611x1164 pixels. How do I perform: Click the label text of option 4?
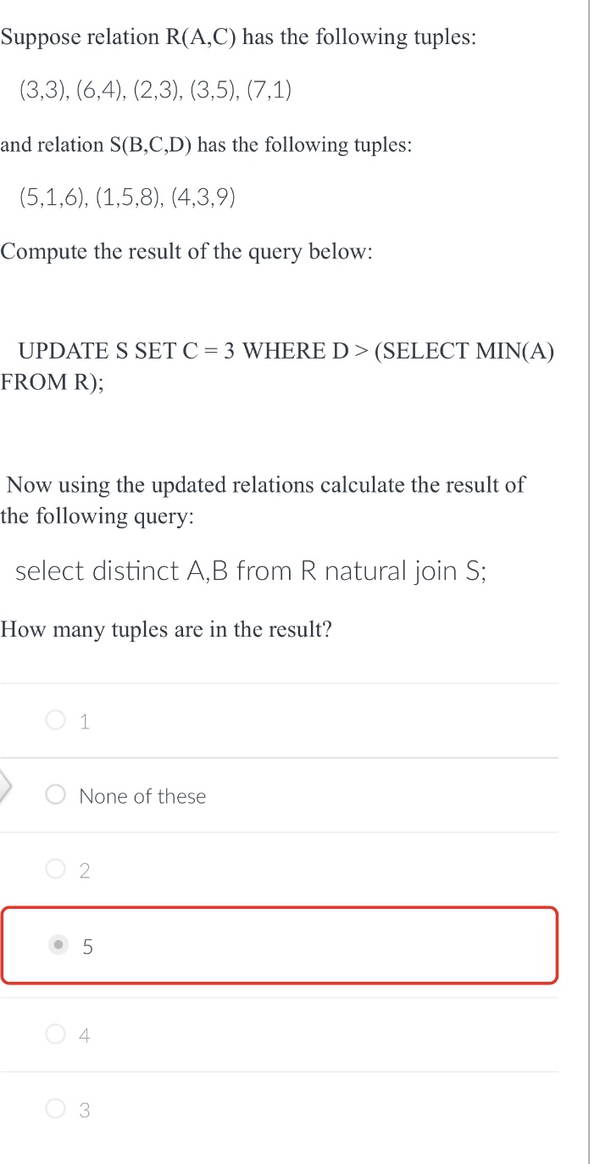[84, 1034]
